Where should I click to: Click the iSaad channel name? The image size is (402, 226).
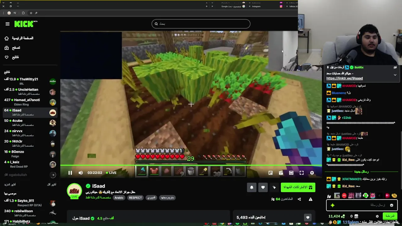coord(98,186)
